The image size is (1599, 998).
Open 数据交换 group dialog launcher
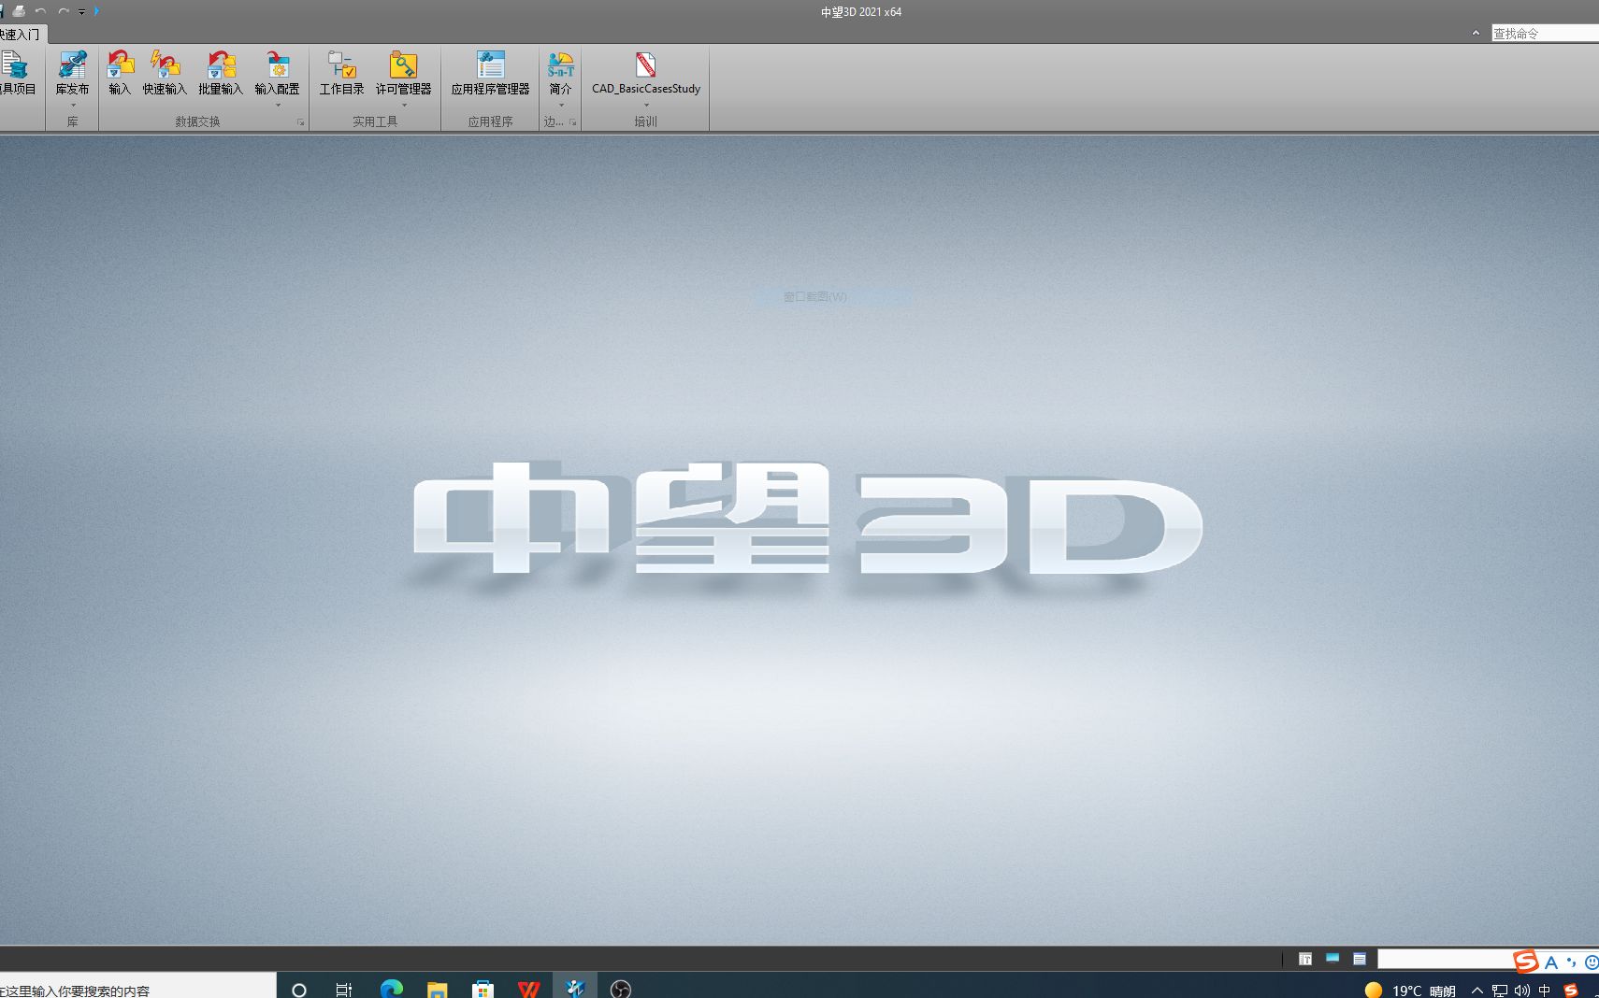click(300, 122)
